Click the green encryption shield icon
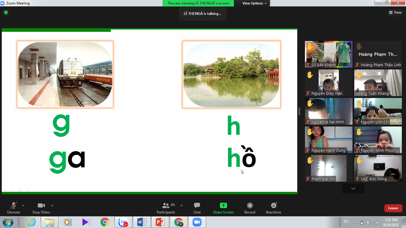 point(6,12)
